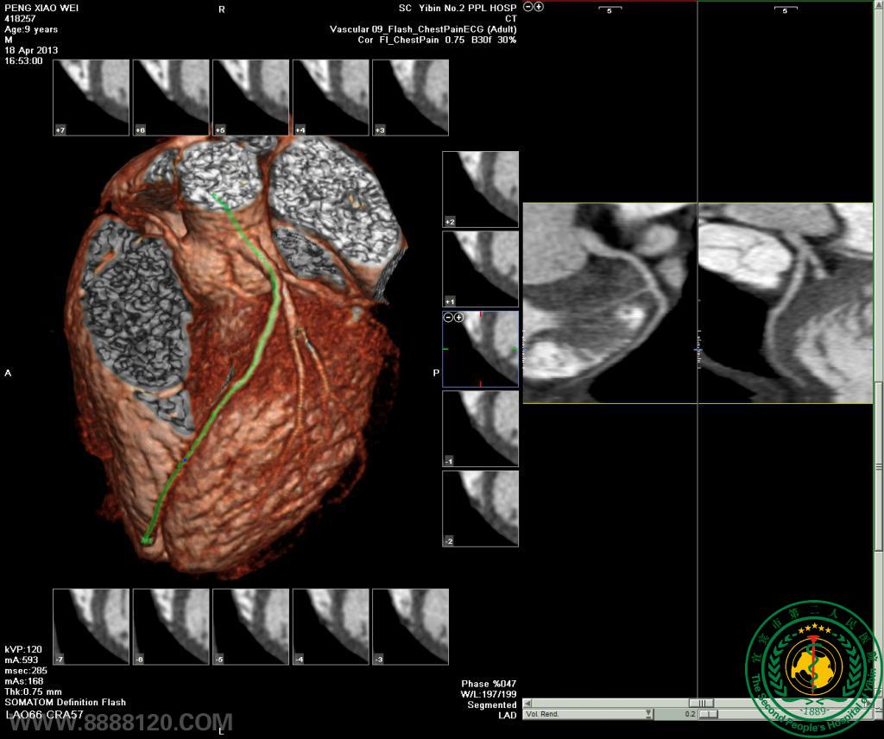Select the +2 cross-section thumbnail

click(480, 189)
